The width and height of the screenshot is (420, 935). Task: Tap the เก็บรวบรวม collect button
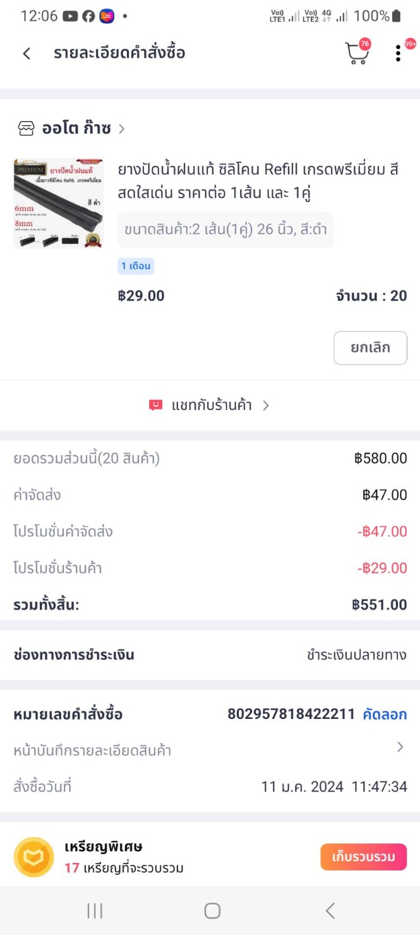[x=363, y=857]
